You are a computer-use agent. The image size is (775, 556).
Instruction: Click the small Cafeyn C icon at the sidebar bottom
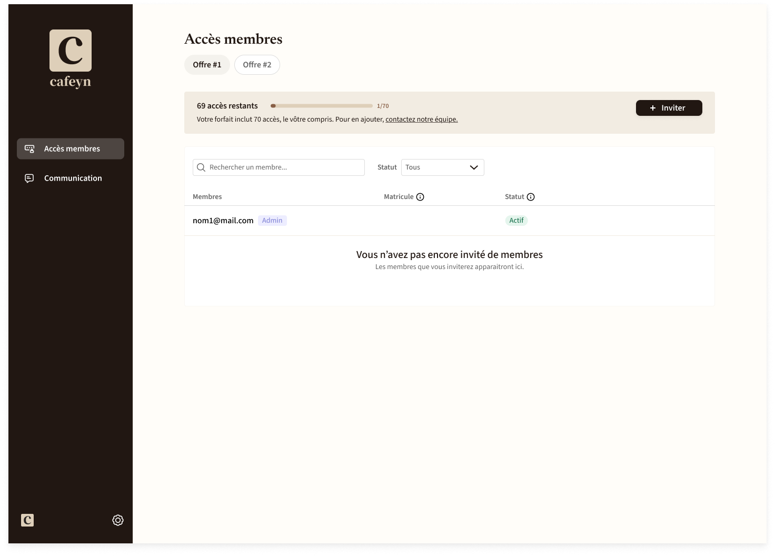pyautogui.click(x=27, y=520)
